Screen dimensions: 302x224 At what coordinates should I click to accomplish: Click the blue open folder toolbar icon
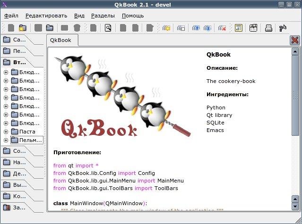click(x=50, y=28)
